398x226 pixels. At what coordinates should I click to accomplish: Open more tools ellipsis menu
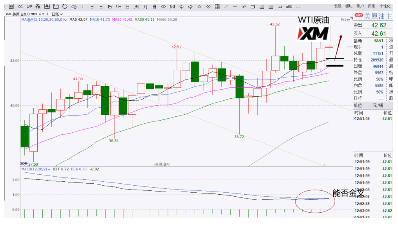[x=298, y=7]
